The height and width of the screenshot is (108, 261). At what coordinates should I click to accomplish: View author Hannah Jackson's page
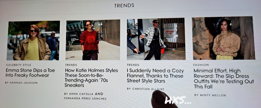pyautogui.click(x=24, y=83)
